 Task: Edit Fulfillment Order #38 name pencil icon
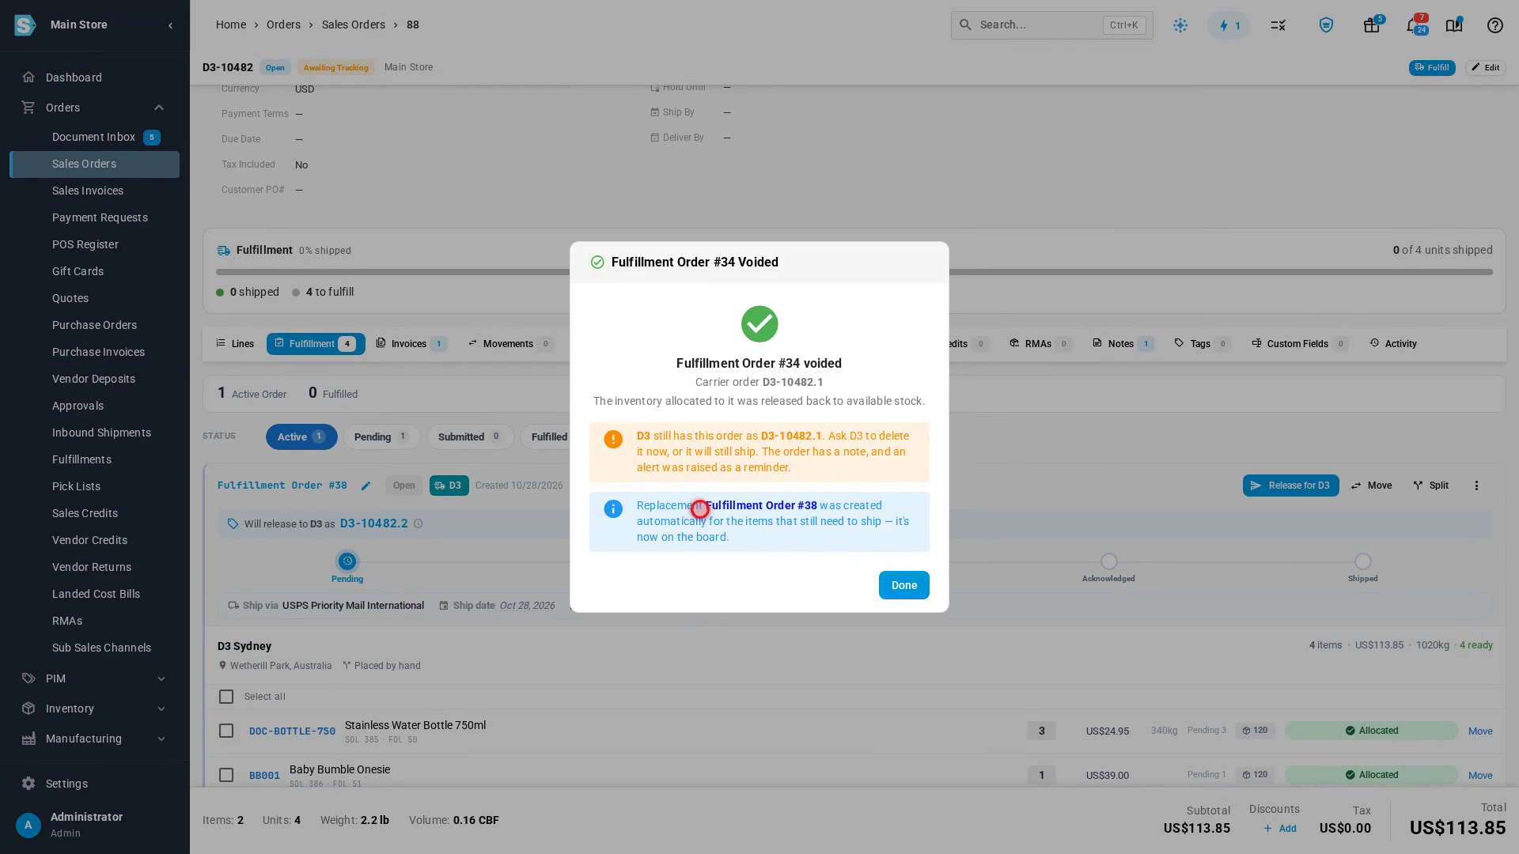point(366,486)
